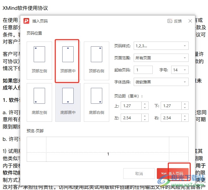Click the 左 margin value field 2.54
The image size is (208, 190).
(x=131, y=118)
